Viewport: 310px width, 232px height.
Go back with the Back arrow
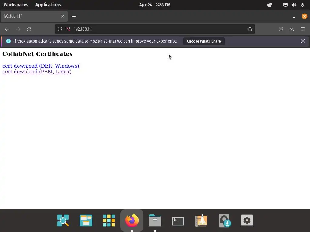7,29
